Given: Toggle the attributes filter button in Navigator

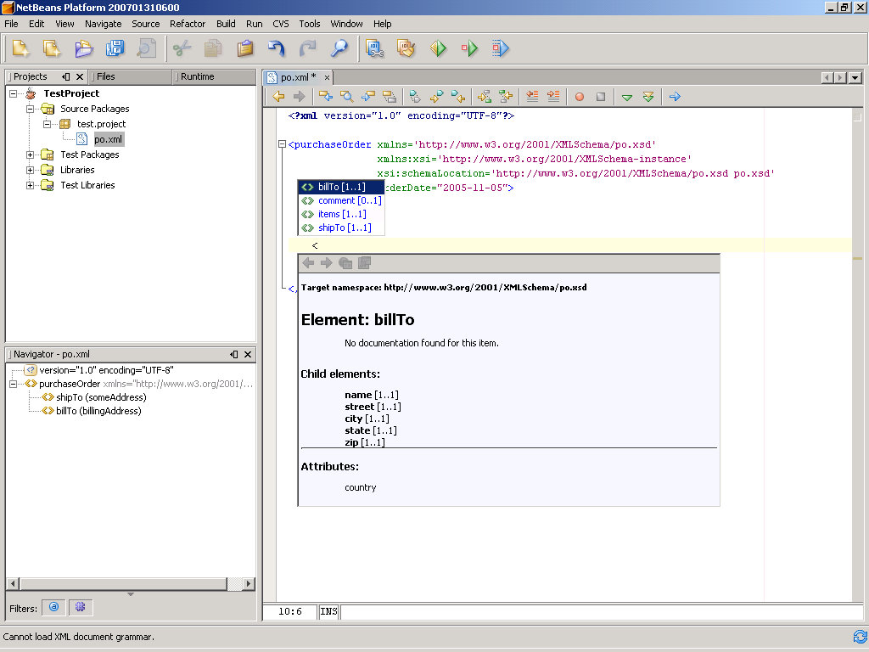Looking at the screenshot, I should click(53, 607).
